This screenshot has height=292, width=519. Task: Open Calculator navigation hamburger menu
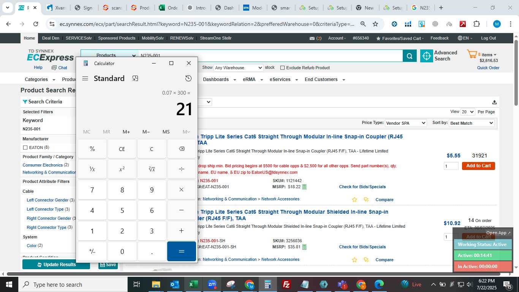coord(85,78)
